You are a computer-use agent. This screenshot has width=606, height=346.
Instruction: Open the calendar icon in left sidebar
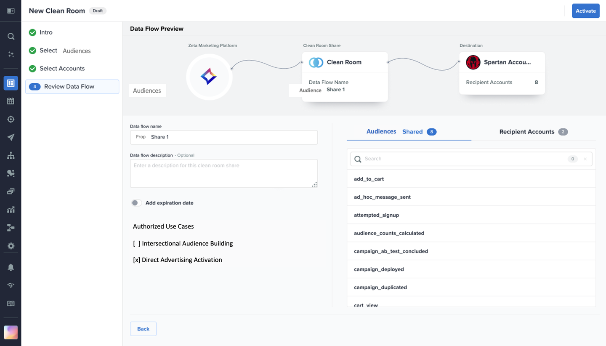[11, 101]
